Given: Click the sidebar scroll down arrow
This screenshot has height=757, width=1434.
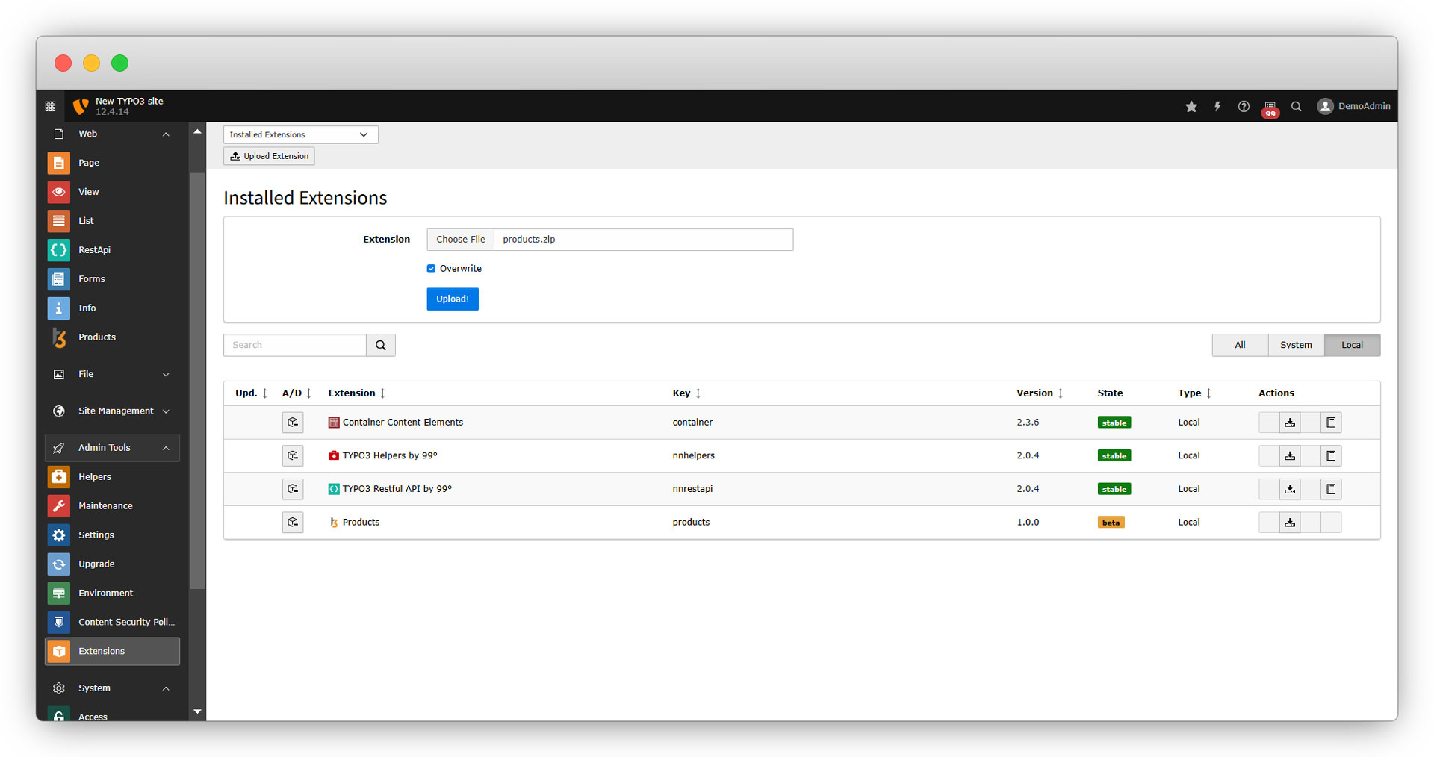Looking at the screenshot, I should [x=197, y=711].
